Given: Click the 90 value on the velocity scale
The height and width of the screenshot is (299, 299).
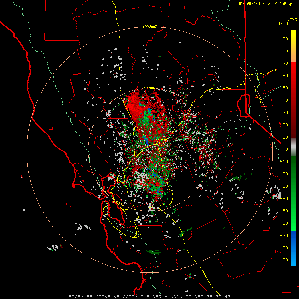Looking at the screenshot, I should (x=285, y=39).
